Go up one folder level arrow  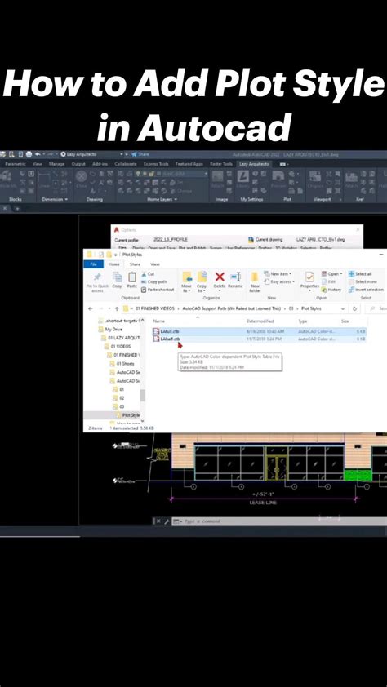coord(117,308)
